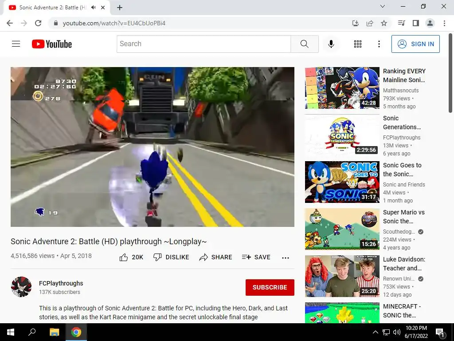Open media controls in Chrome toolbar
This screenshot has width=454, height=341.
(401, 23)
